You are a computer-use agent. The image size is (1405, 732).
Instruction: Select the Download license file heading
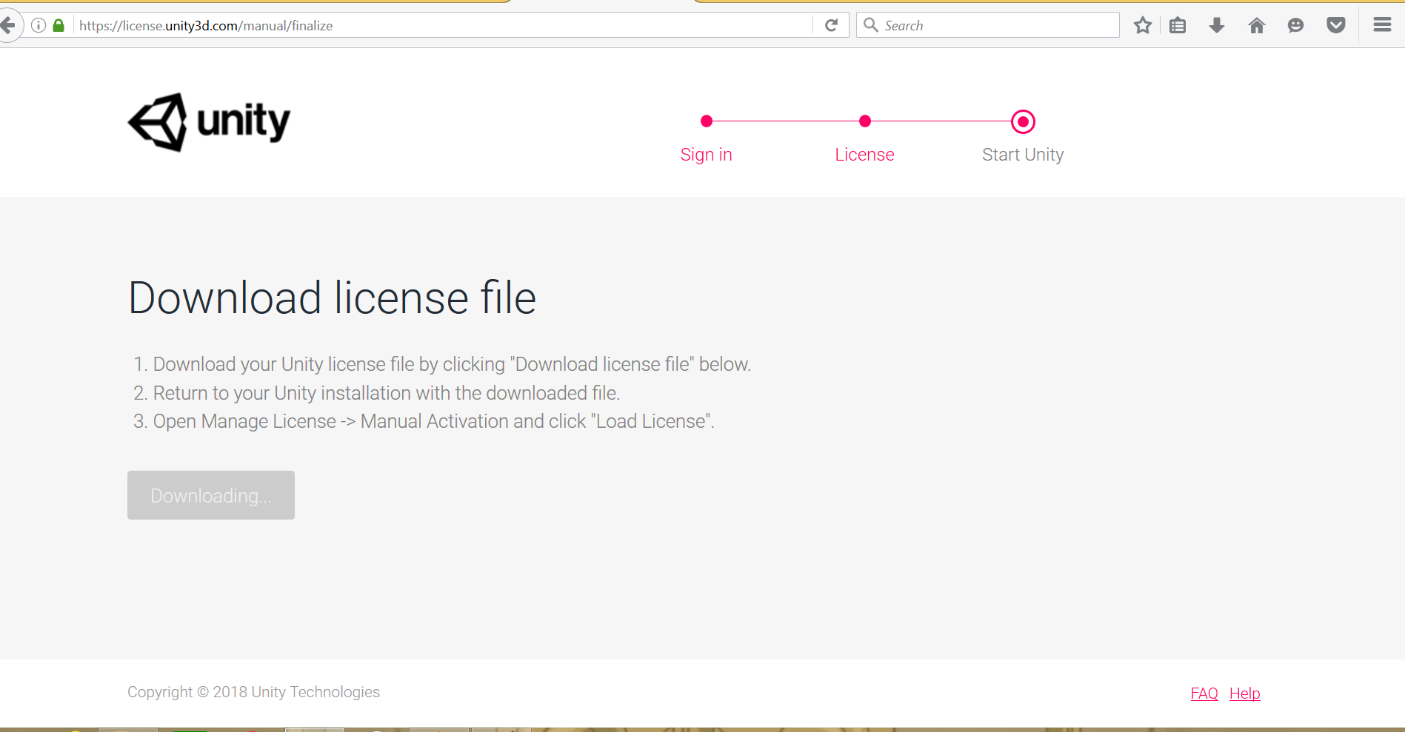[x=333, y=298]
